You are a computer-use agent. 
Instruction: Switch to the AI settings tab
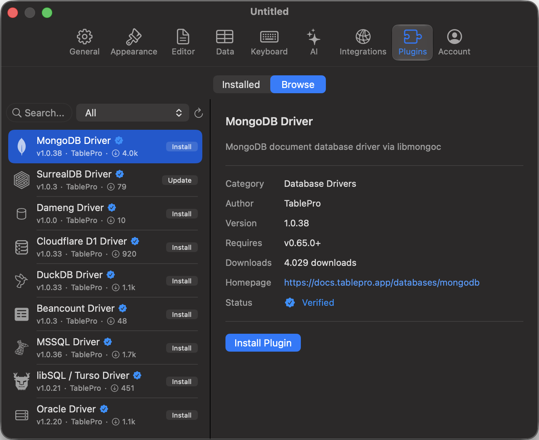tap(314, 43)
